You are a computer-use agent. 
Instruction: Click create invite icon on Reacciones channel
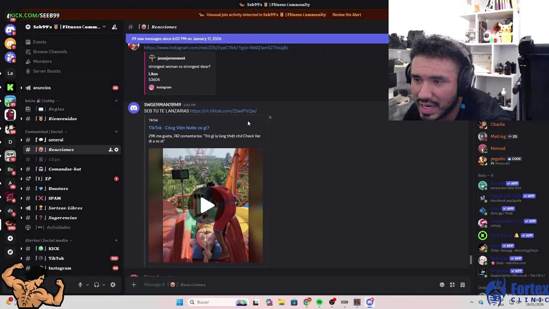[x=110, y=150]
